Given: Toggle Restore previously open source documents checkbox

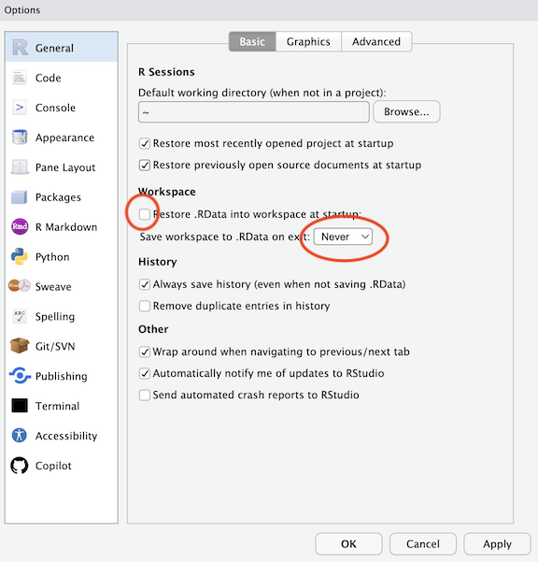Looking at the screenshot, I should tap(145, 166).
